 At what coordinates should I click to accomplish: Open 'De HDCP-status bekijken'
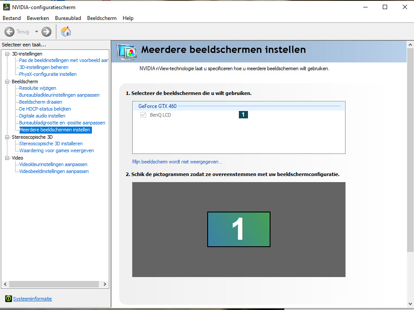click(45, 109)
